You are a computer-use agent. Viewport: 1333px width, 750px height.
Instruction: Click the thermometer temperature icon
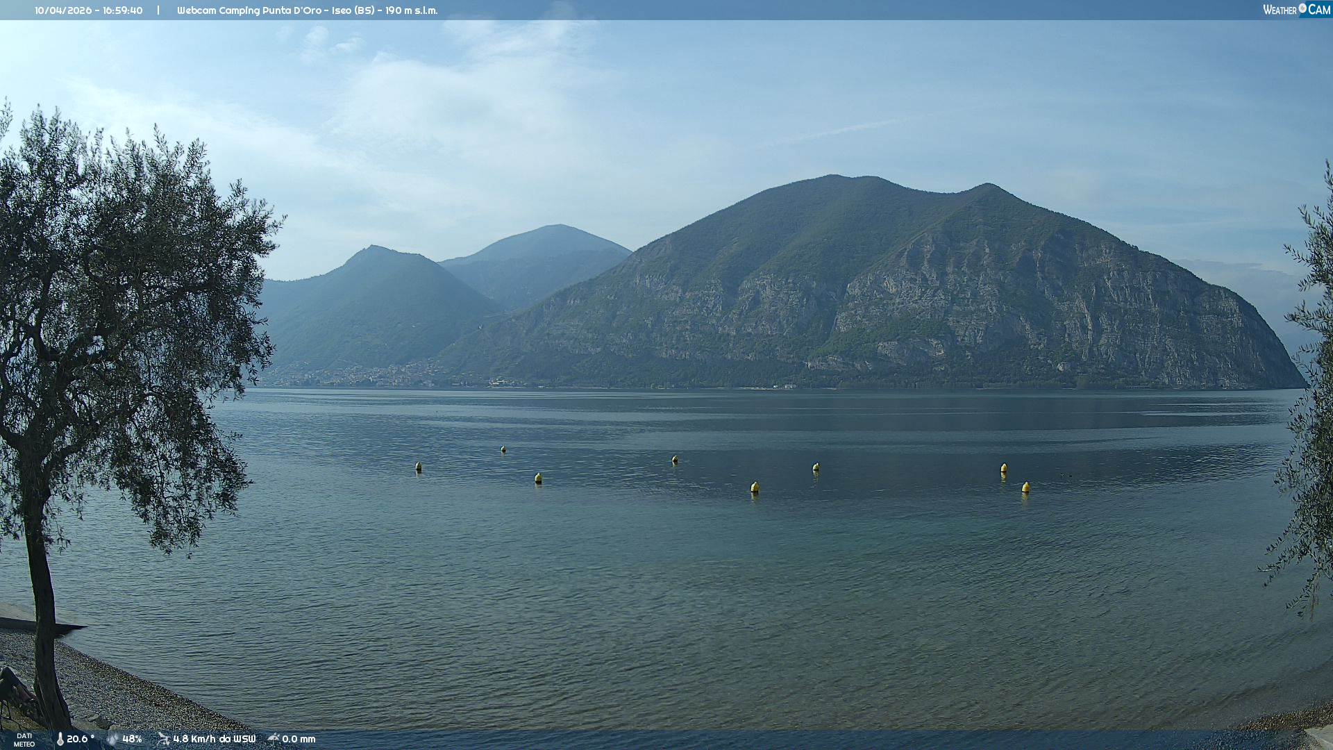click(60, 739)
